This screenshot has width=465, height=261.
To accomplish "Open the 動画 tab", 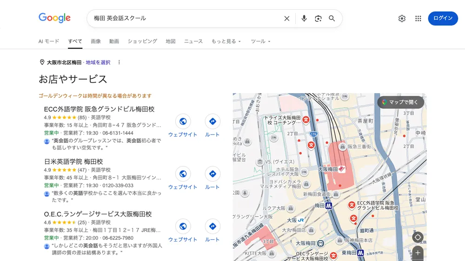I will coord(114,41).
